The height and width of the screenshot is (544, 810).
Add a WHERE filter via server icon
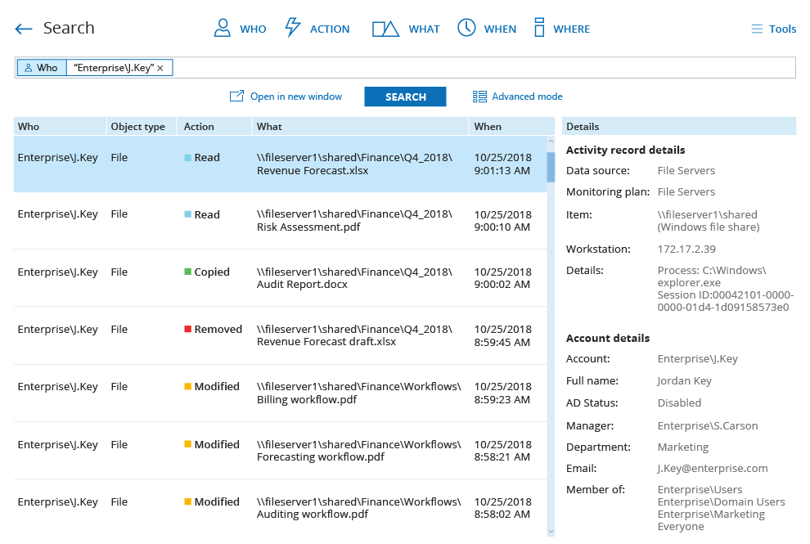coord(539,27)
